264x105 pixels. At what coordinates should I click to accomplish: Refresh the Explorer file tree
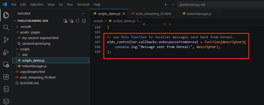78,21
